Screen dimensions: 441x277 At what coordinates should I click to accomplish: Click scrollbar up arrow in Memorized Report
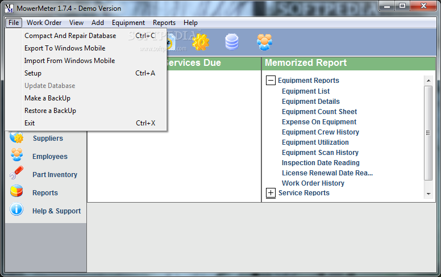(x=428, y=81)
